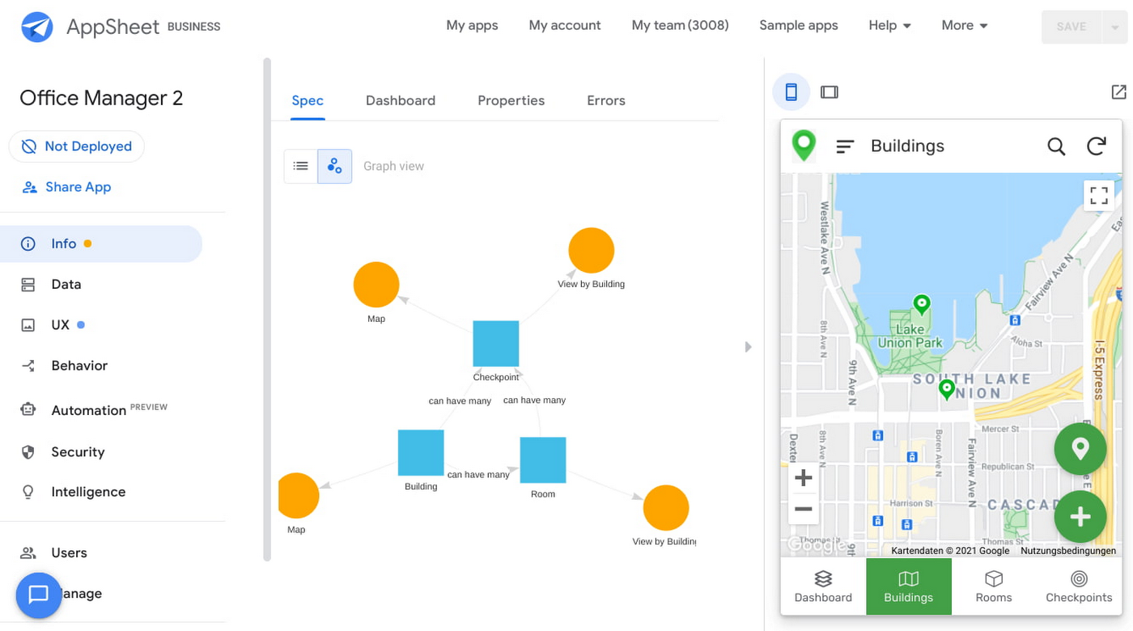The height and width of the screenshot is (631, 1133).
Task: Open app preview in new window
Action: coord(1118,92)
